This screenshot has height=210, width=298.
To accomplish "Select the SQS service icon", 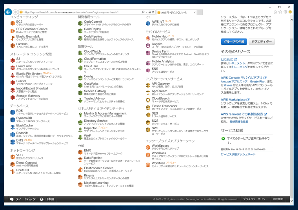I will click(x=148, y=122).
